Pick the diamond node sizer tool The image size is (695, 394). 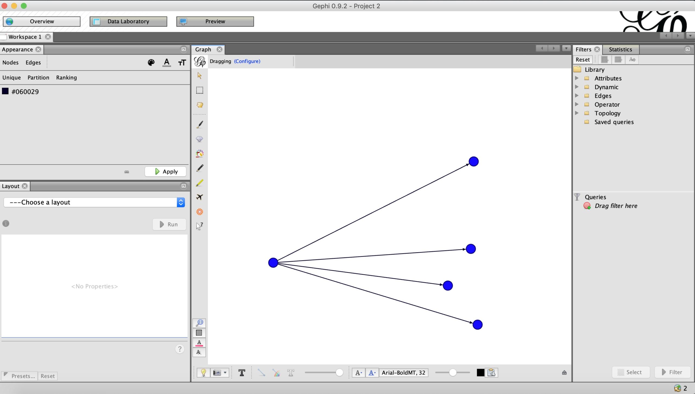pos(200,139)
